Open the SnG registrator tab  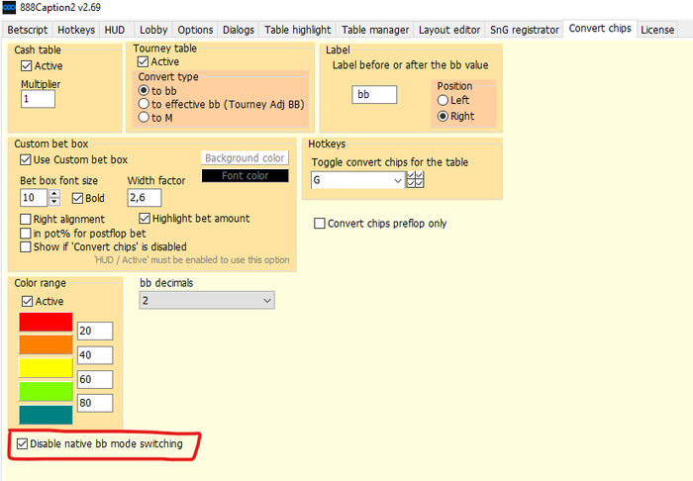pyautogui.click(x=524, y=30)
